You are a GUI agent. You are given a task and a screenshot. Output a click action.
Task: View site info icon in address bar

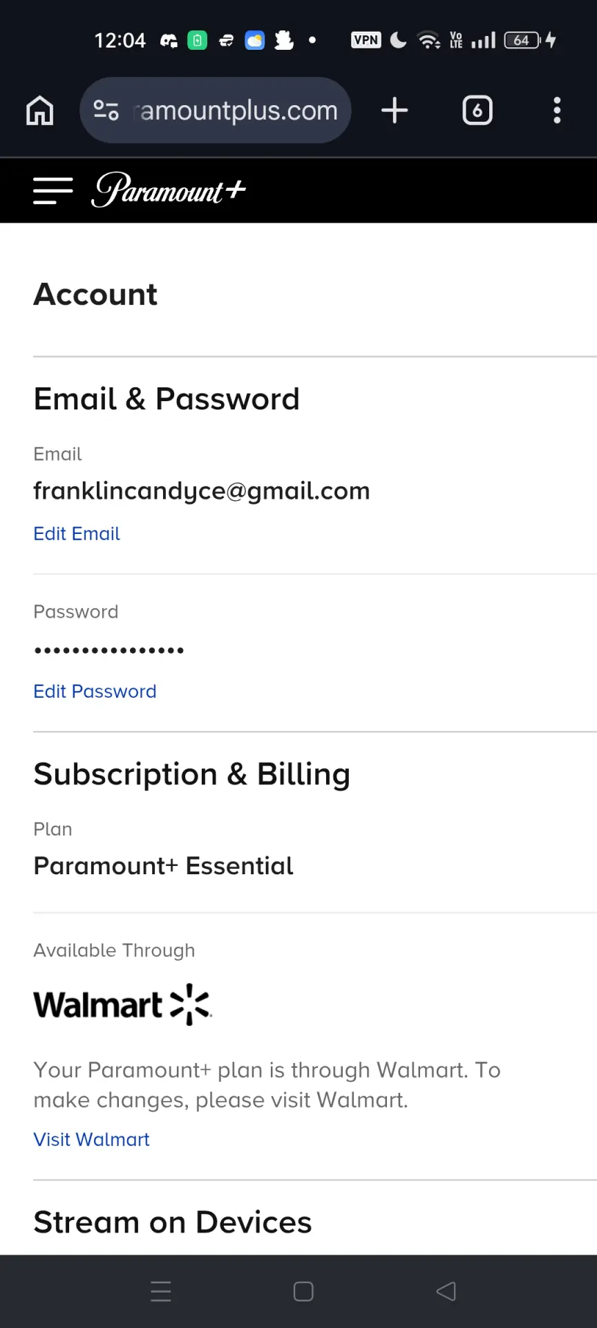[106, 111]
